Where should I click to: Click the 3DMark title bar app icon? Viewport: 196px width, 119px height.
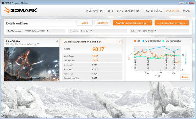(x=3, y=3)
